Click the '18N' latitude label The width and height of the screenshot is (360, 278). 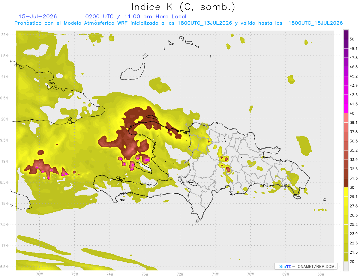4,203
